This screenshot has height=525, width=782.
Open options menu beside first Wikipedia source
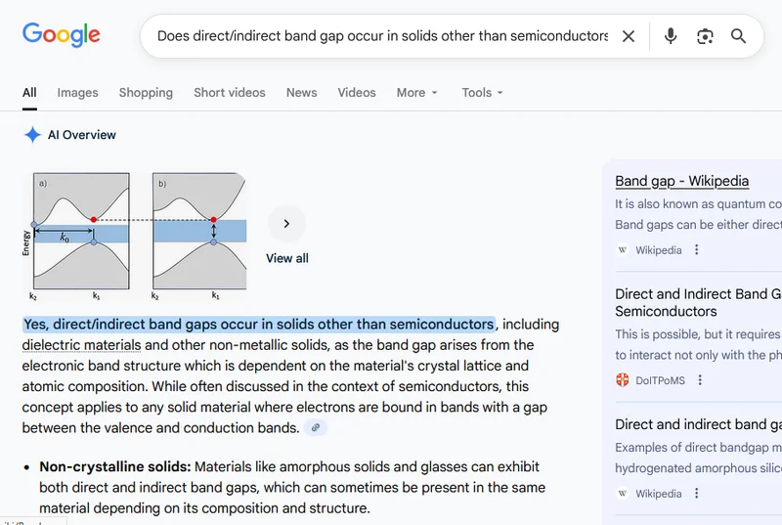(x=697, y=250)
